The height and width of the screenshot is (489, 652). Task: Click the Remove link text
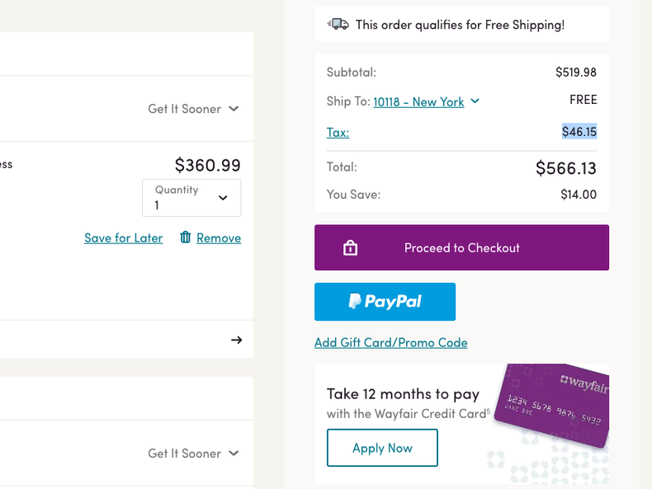pos(219,237)
